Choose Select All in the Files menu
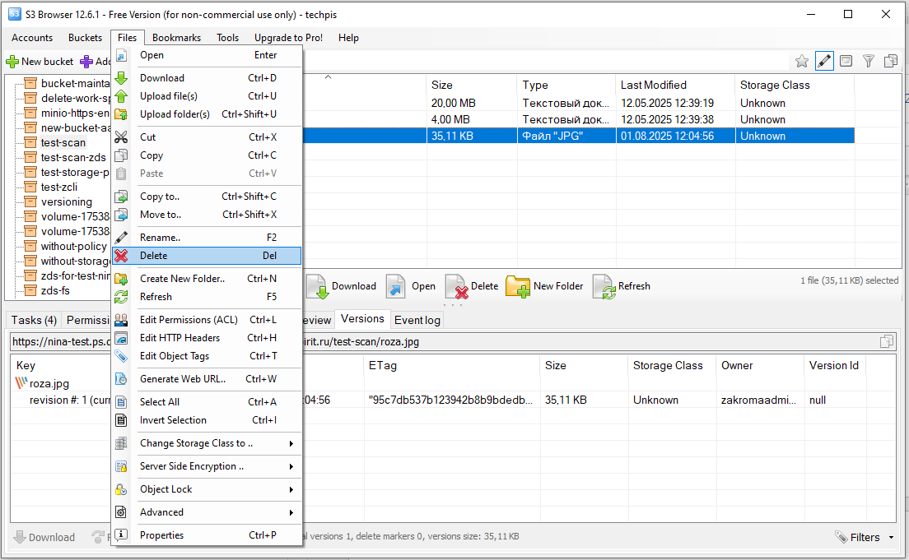This screenshot has height=560, width=909. (x=207, y=402)
